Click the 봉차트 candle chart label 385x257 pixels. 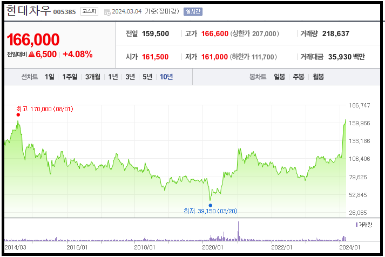pos(258,77)
